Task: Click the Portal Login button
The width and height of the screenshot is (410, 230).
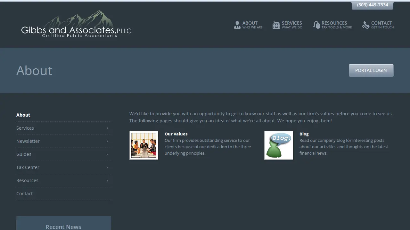Action: 371,70
